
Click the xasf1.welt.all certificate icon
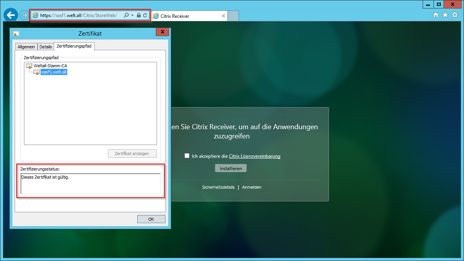[36, 72]
